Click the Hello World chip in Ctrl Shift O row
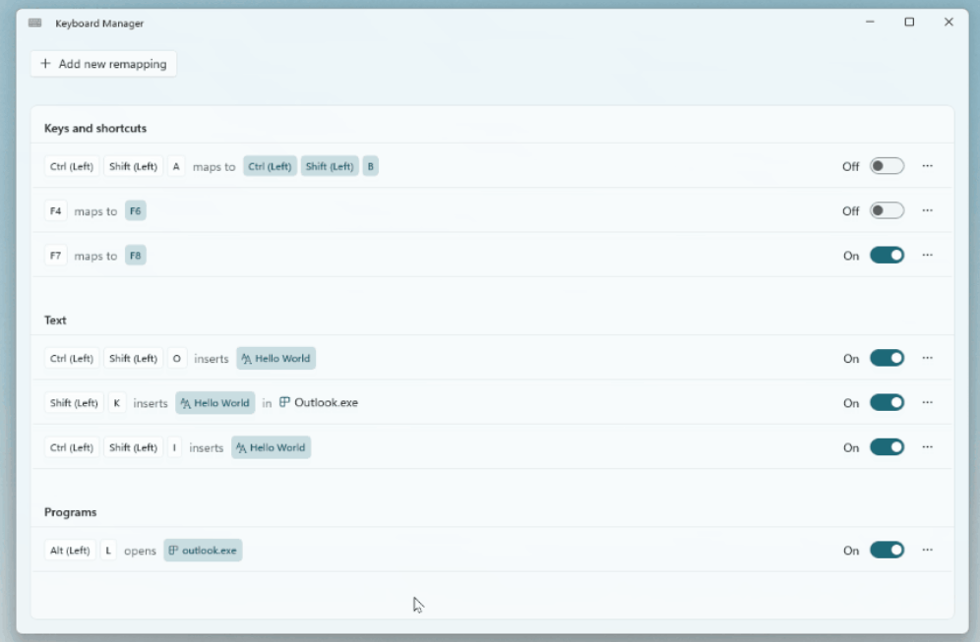 (x=276, y=359)
